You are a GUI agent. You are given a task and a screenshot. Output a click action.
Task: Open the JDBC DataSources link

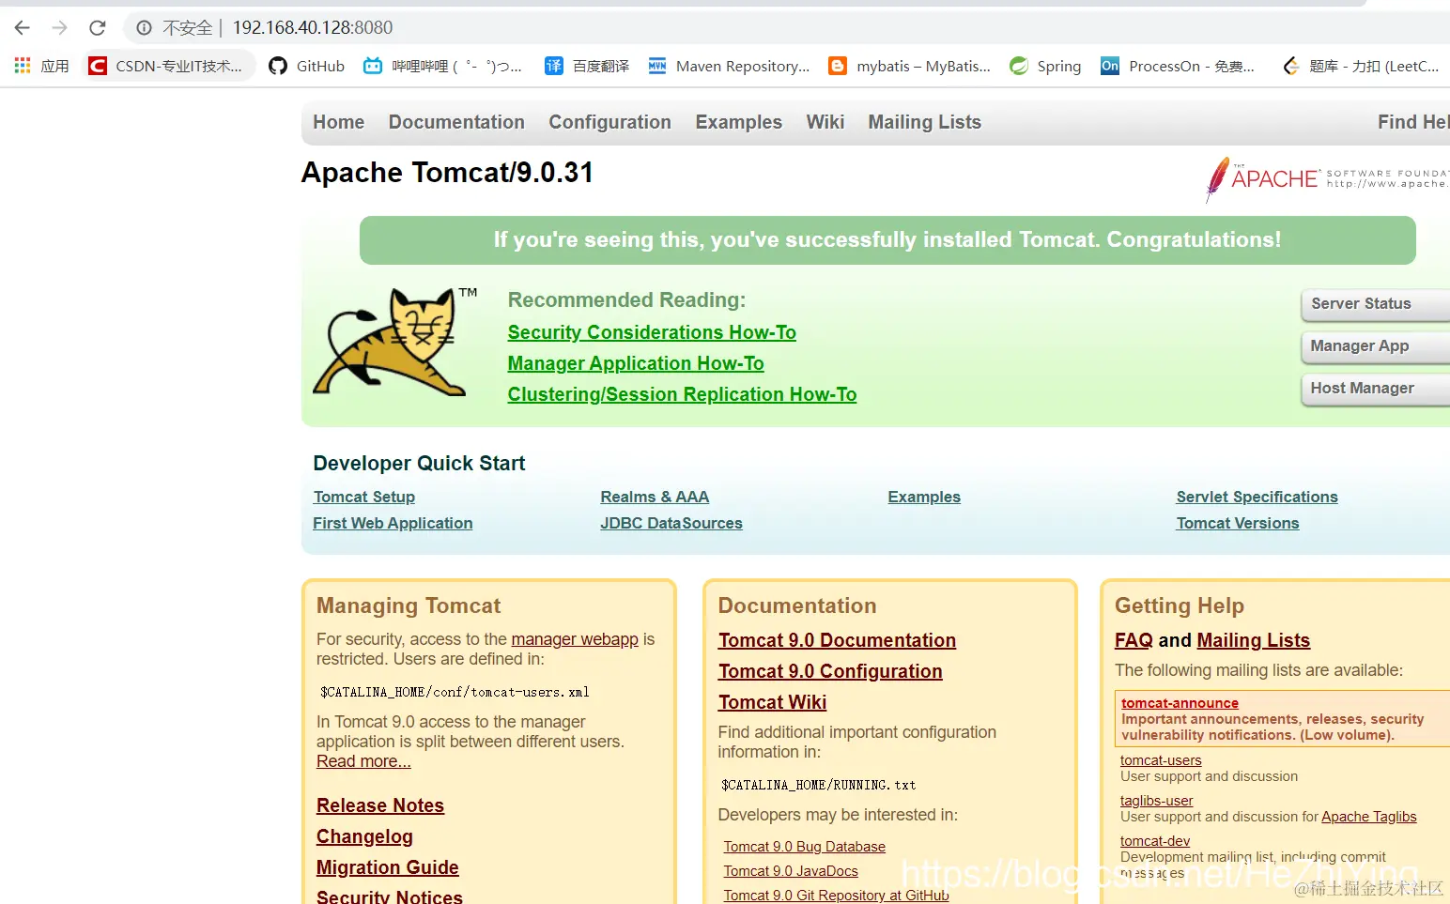click(x=671, y=523)
